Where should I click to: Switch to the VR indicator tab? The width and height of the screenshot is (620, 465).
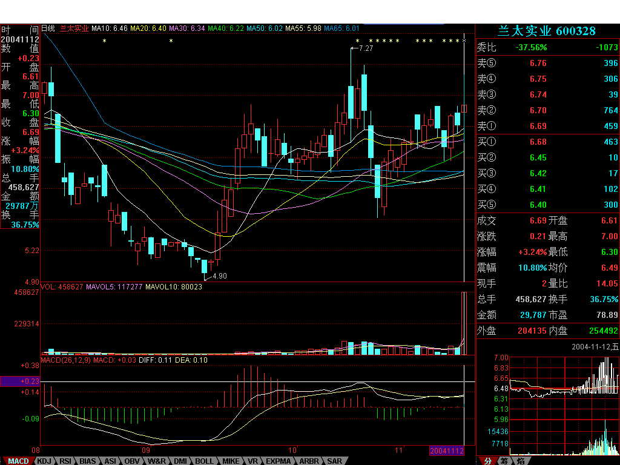252,461
